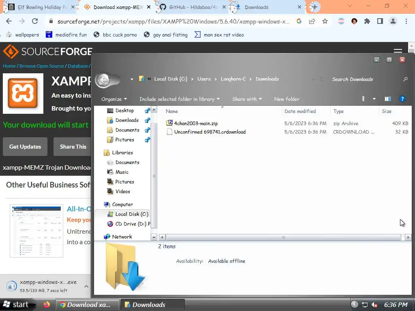Open SourceForge hamburger menu
Screen dimensions: 415x311
click(398, 50)
